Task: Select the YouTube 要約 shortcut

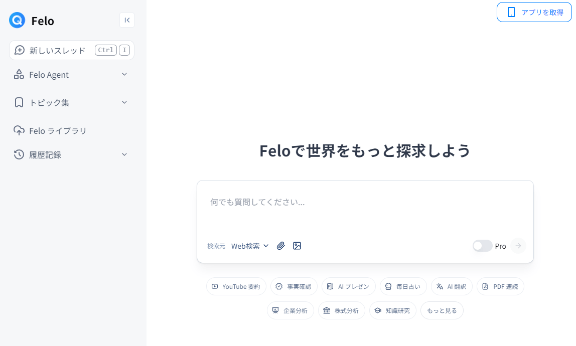Action: click(236, 286)
